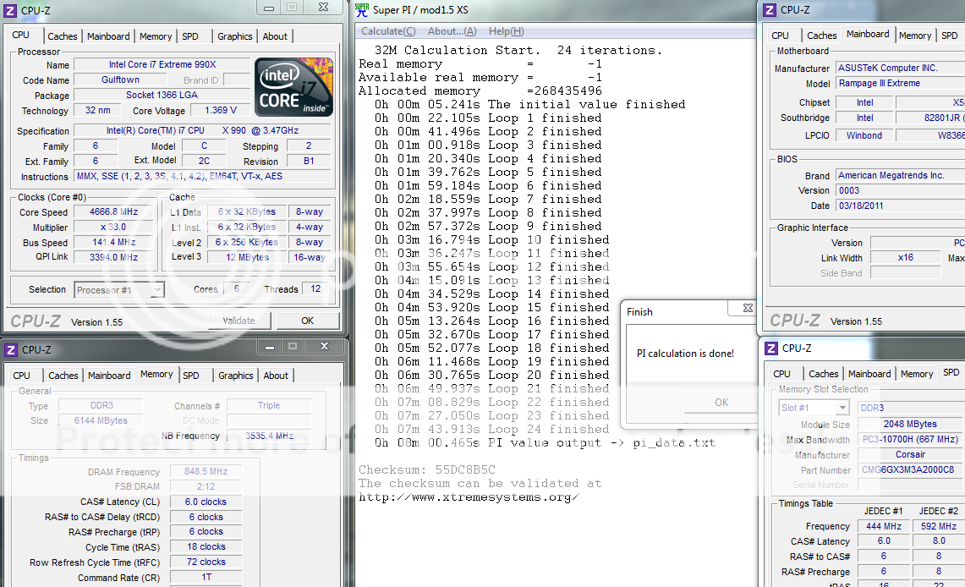Click the Socket 1366 LGA package value
965x587 pixels.
pos(162,96)
